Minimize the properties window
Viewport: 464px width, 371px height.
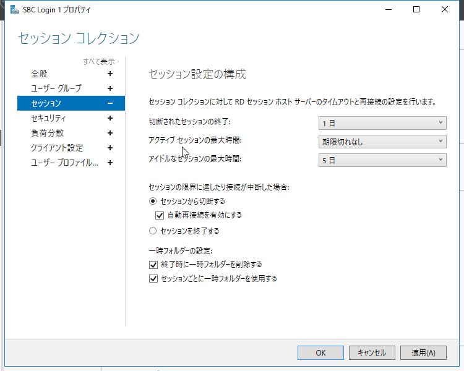pos(389,9)
